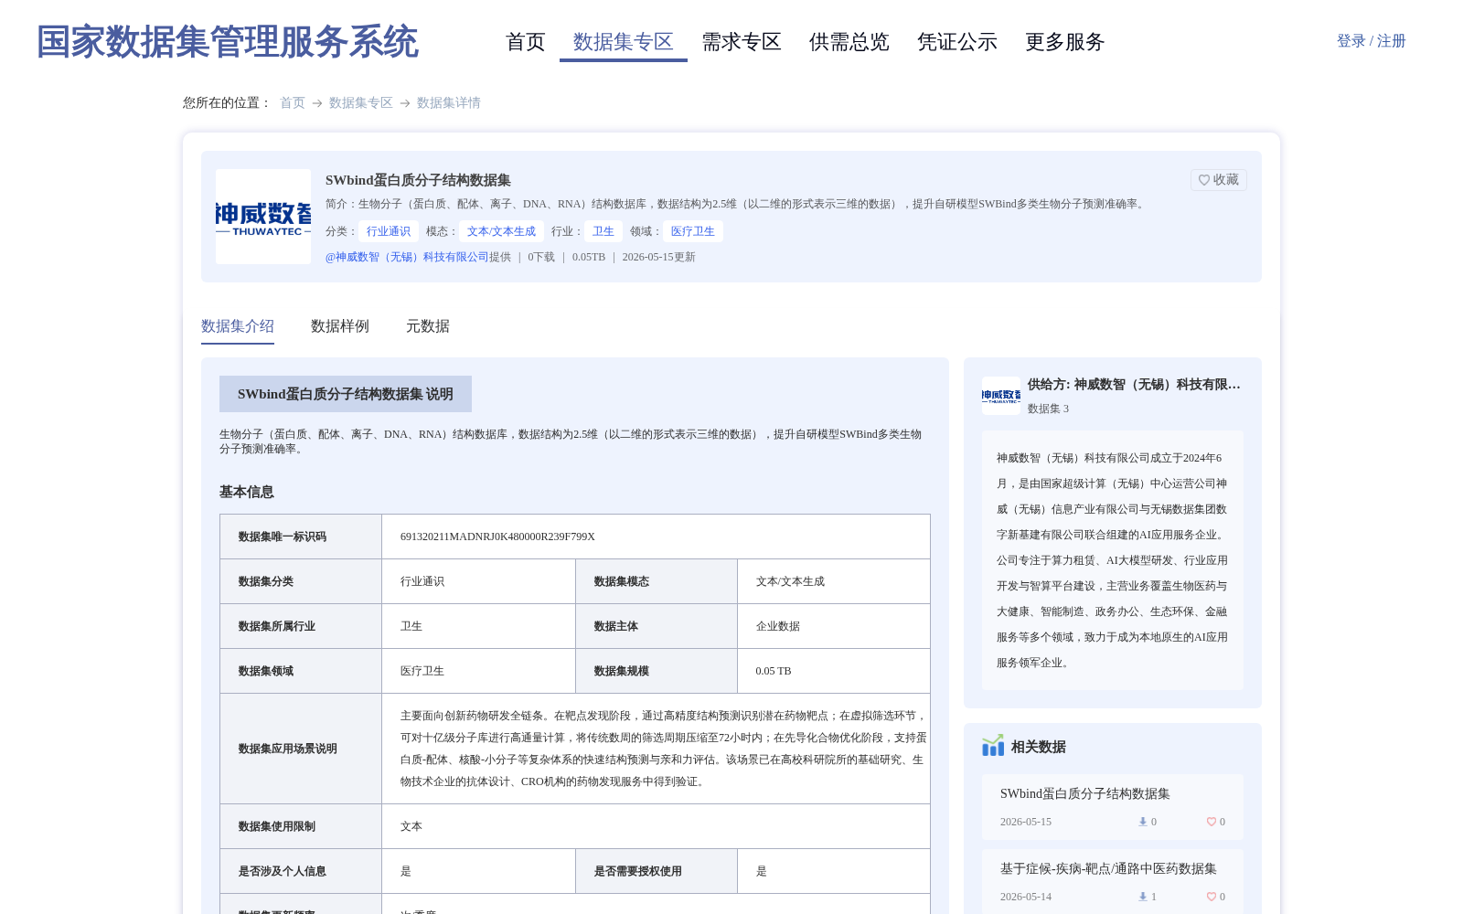Click the supplier's small logo in sidebar
Viewport: 1463px width, 914px height.
(1001, 396)
